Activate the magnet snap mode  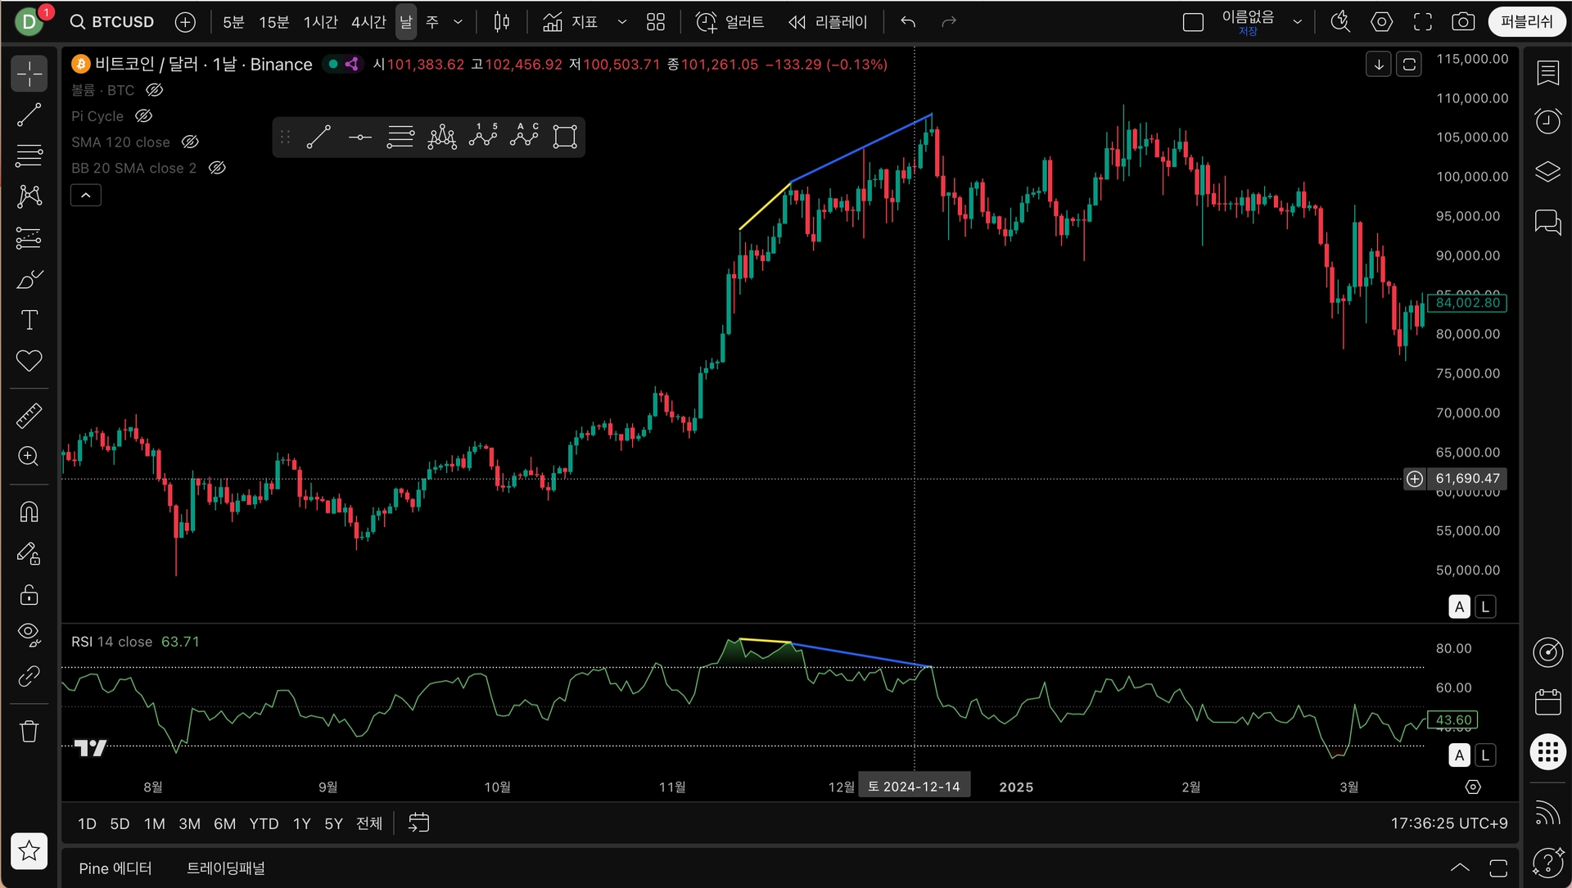29,512
